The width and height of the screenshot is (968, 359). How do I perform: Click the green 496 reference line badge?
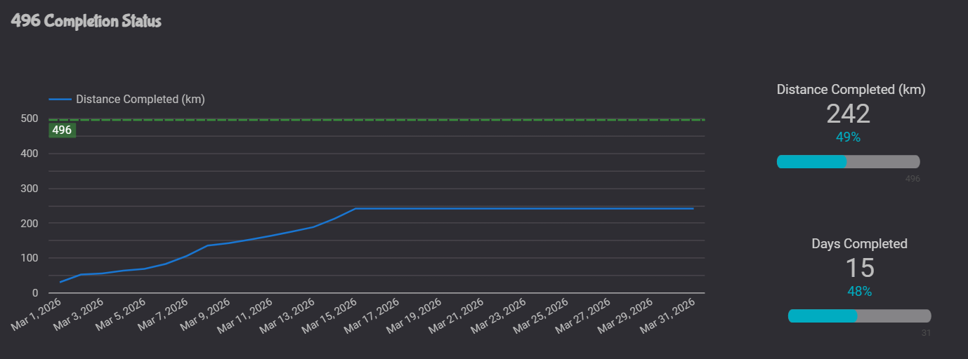[x=62, y=130]
